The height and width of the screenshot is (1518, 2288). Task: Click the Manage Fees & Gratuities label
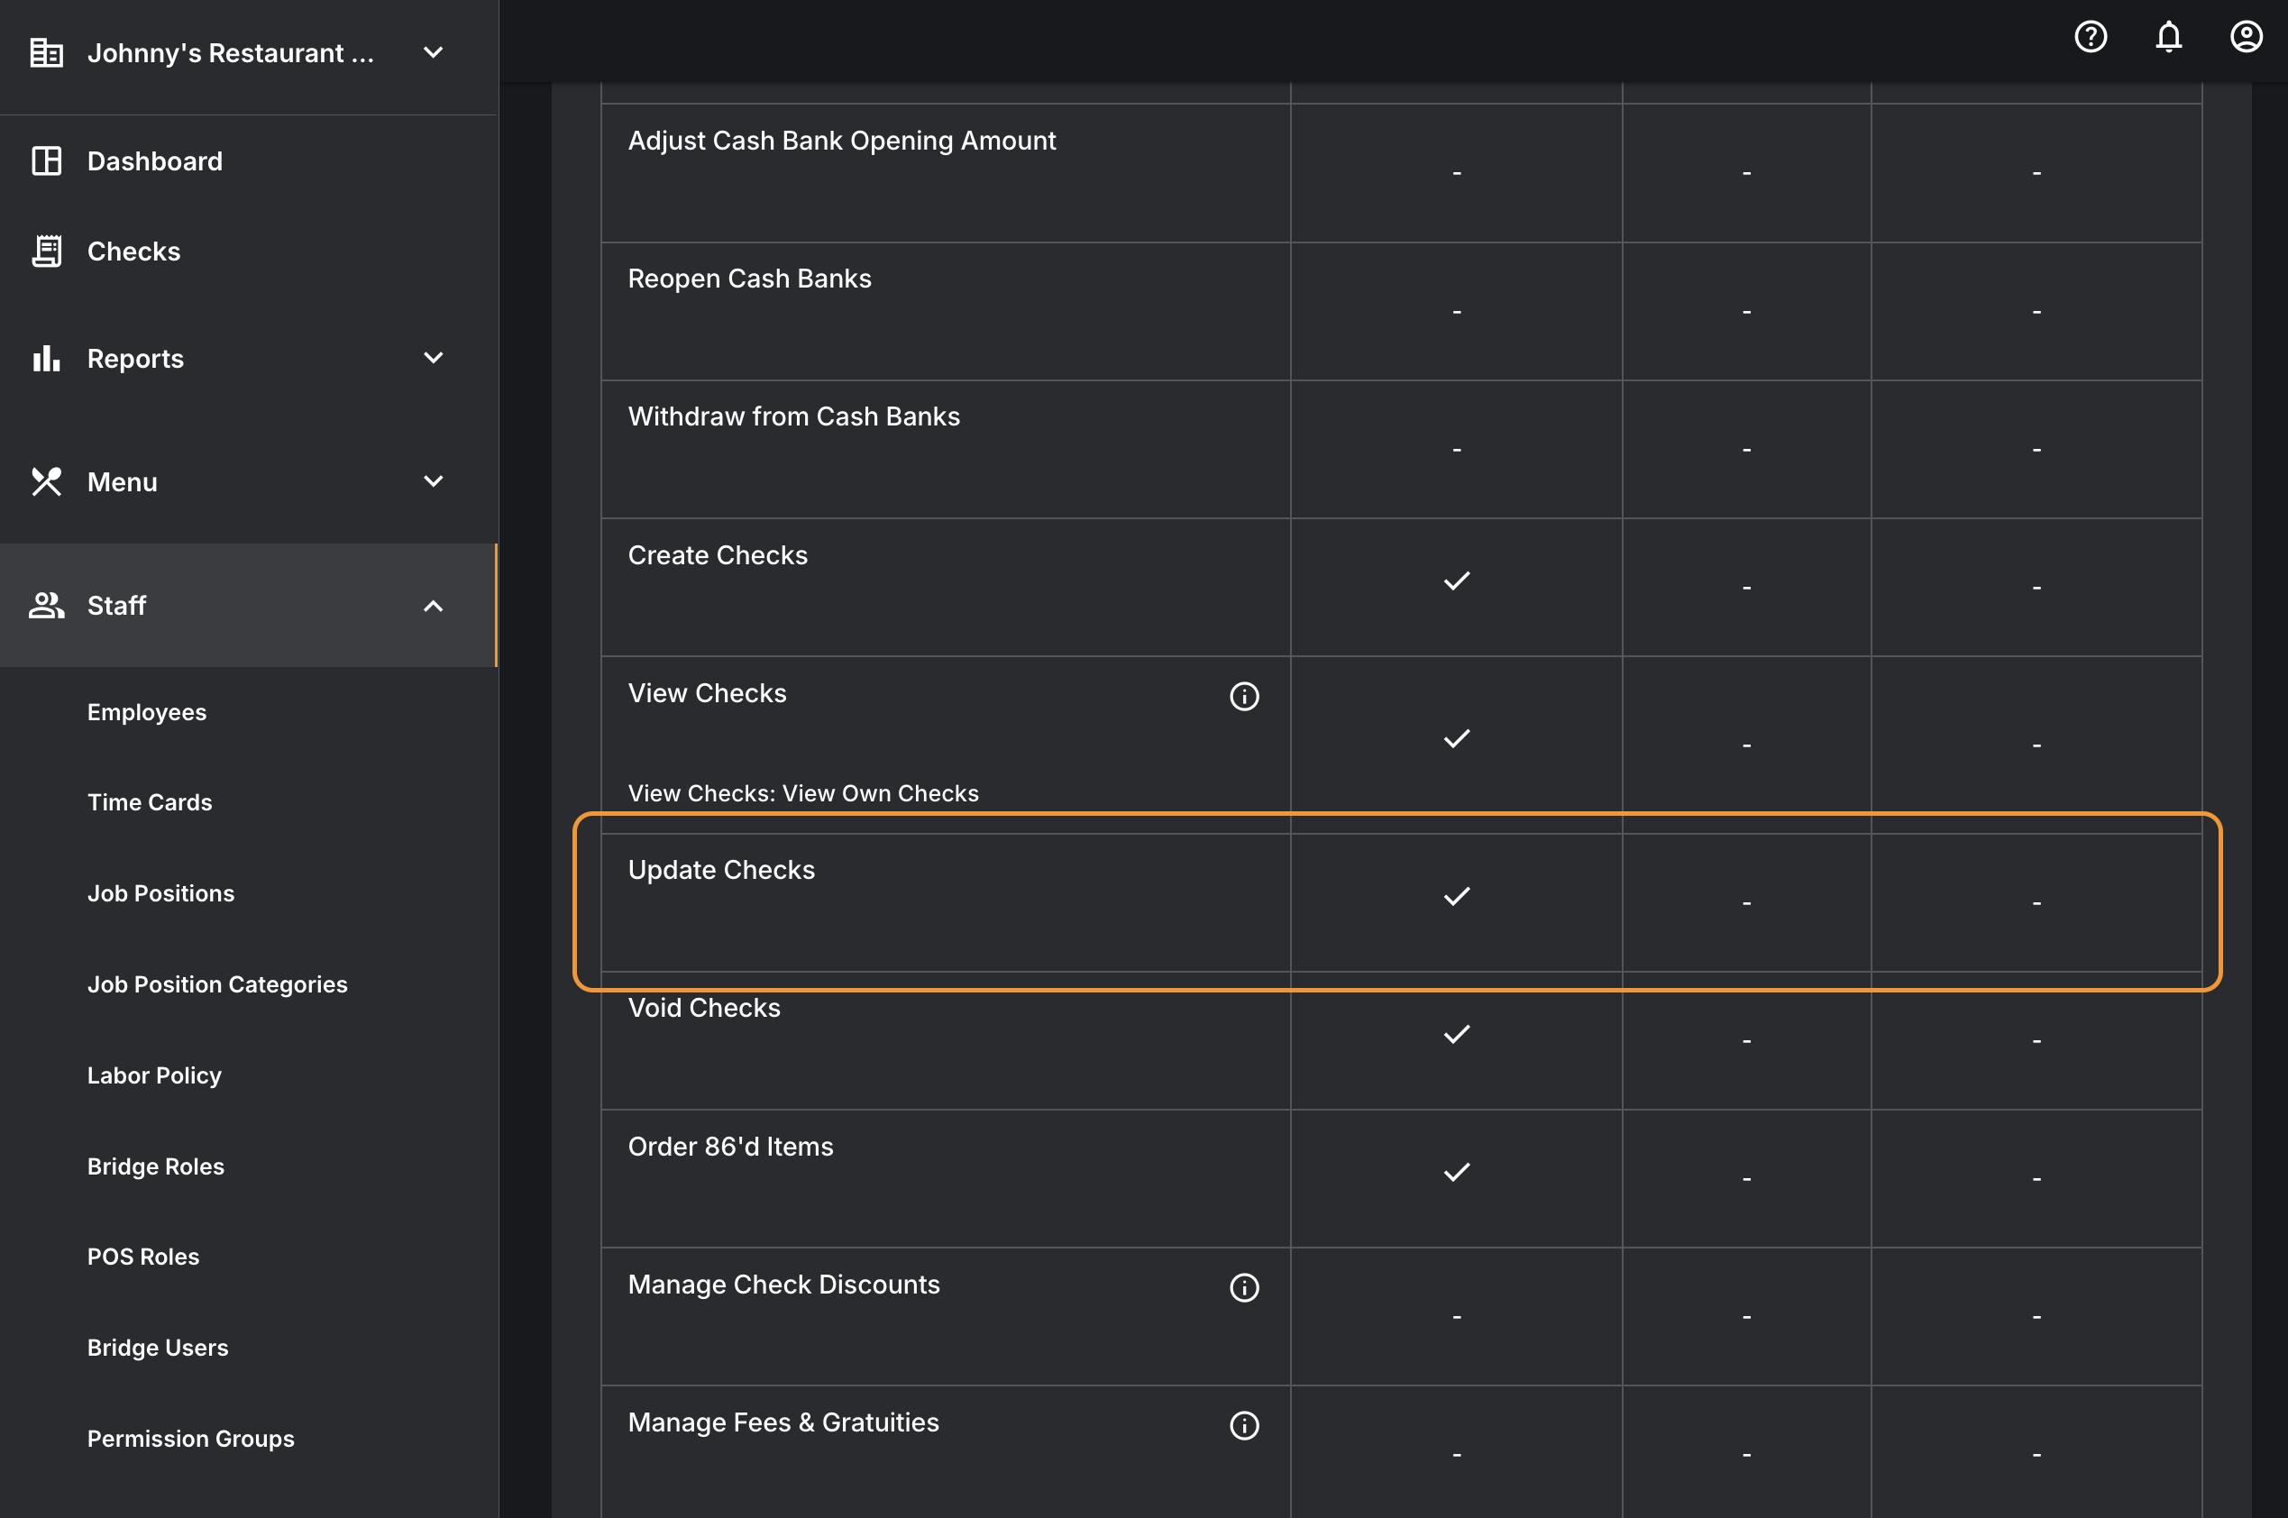(x=783, y=1422)
